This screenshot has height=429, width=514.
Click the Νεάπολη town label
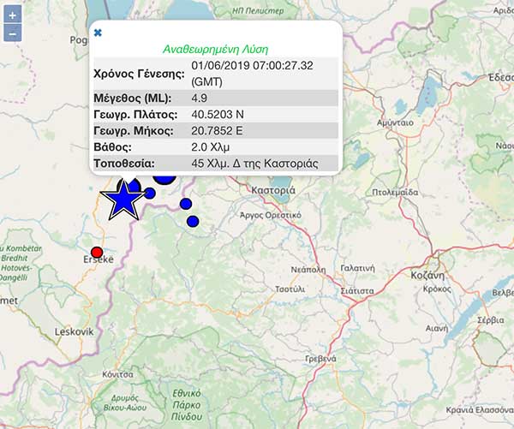308,270
